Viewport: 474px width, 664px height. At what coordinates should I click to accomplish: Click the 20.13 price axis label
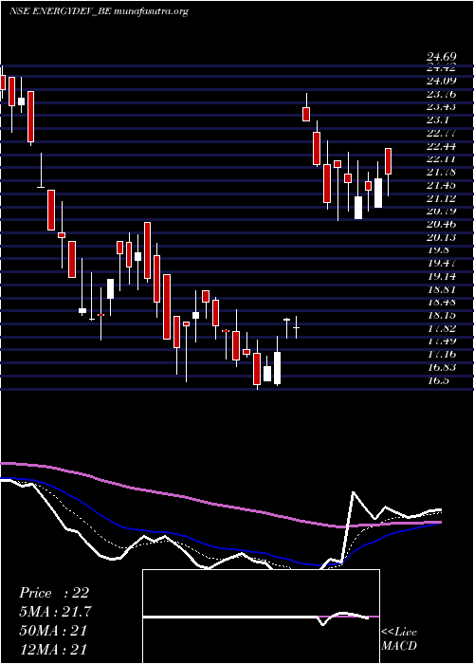click(441, 237)
